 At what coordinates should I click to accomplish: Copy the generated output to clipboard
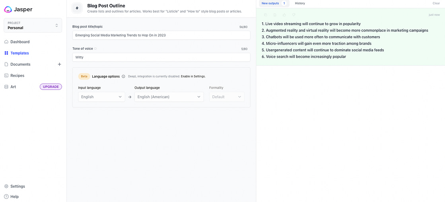tap(266, 15)
